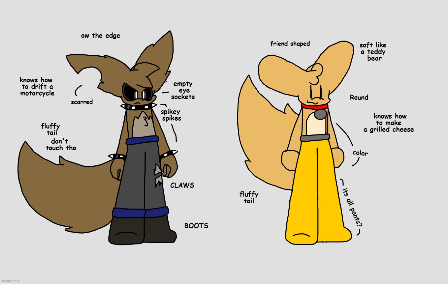448x284 pixels.
Task: Click the 'BOOTS' label
Action: [196, 226]
